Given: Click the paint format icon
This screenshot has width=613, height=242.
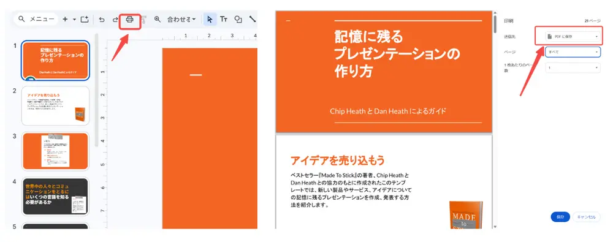Looking at the screenshot, I should 143,20.
